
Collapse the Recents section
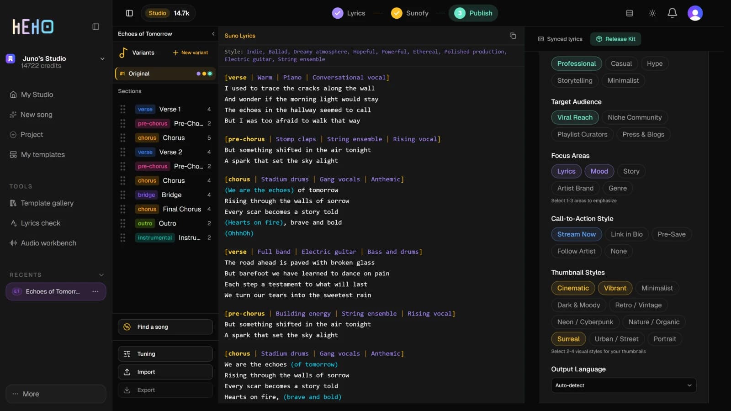[101, 275]
